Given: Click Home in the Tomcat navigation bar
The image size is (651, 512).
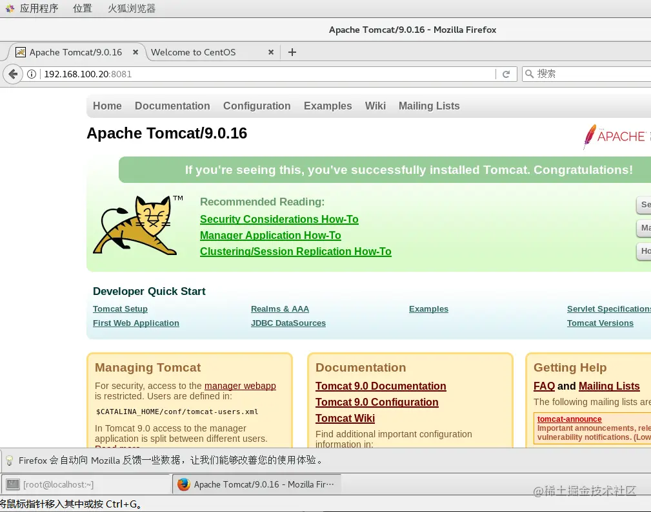Looking at the screenshot, I should tap(107, 106).
